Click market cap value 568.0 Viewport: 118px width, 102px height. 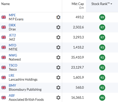click(x=80, y=87)
